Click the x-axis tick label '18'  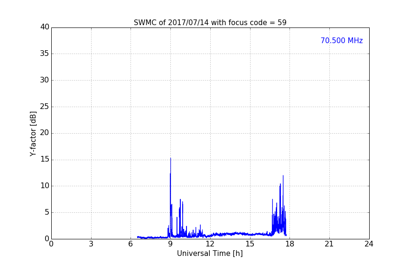click(290, 244)
